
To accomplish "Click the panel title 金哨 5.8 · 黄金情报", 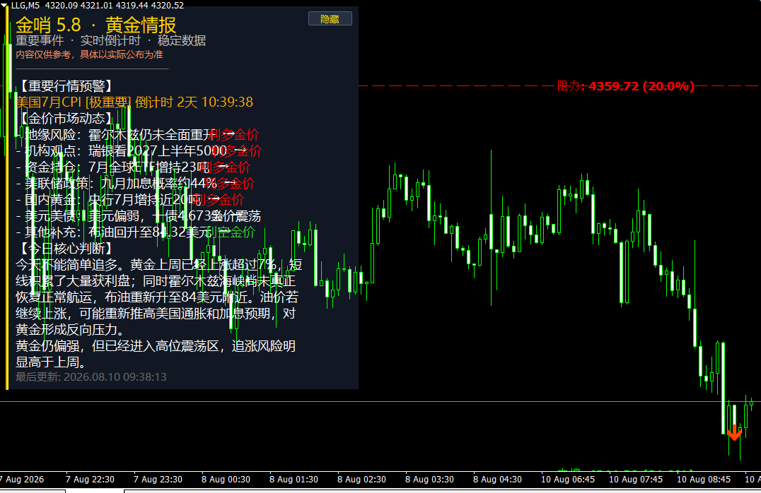I will click(96, 25).
